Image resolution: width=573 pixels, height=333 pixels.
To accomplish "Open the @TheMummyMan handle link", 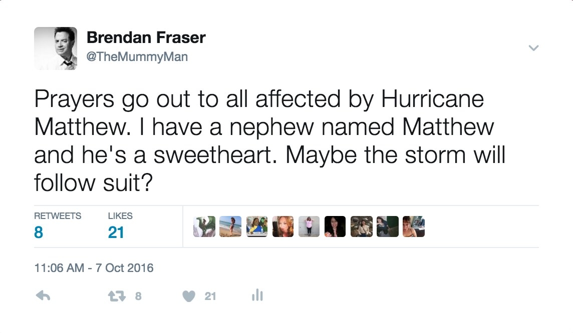I will (x=137, y=57).
